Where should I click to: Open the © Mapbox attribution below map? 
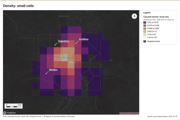pyautogui.click(x=48, y=116)
